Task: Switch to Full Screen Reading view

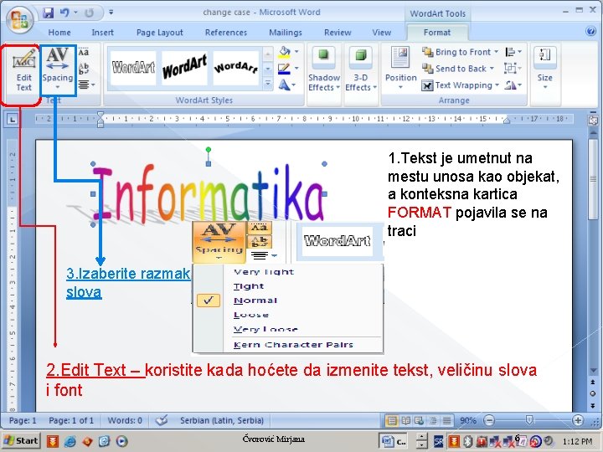Action: pyautogui.click(x=405, y=420)
